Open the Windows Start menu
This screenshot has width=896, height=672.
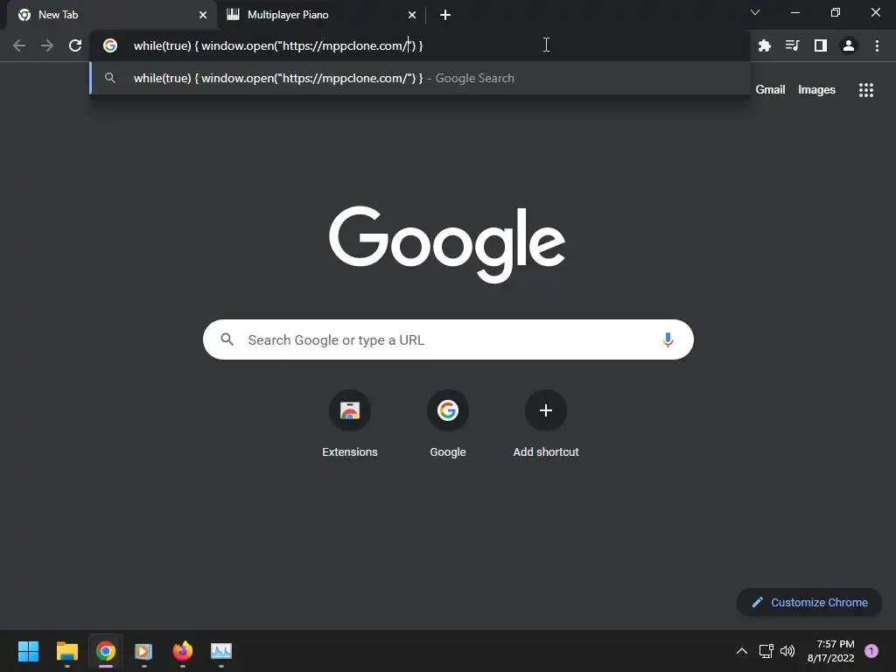click(28, 651)
